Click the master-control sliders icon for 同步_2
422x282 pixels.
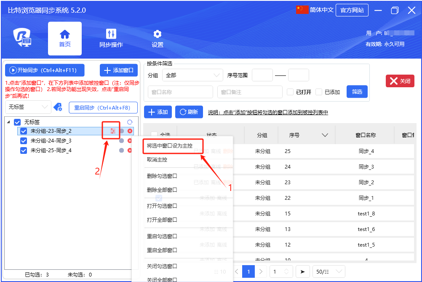112,131
